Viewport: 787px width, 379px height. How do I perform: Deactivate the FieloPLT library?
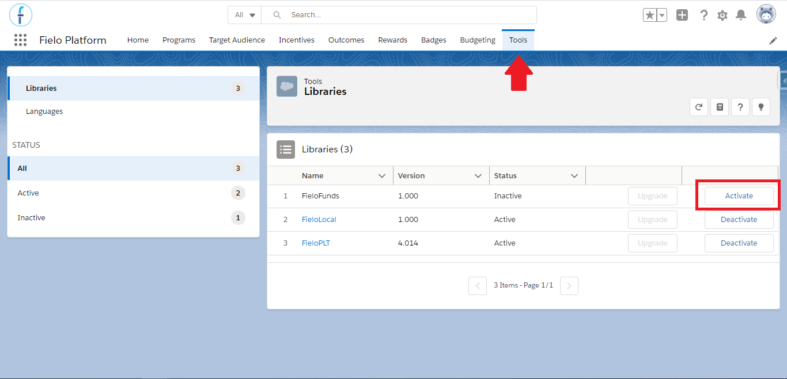pos(739,243)
